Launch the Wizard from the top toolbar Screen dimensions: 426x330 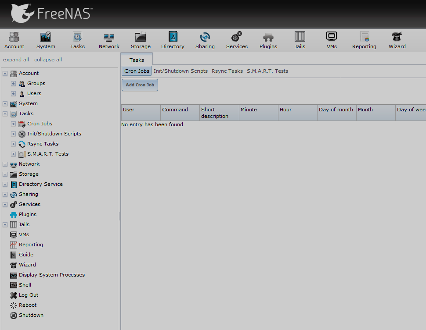(x=397, y=40)
